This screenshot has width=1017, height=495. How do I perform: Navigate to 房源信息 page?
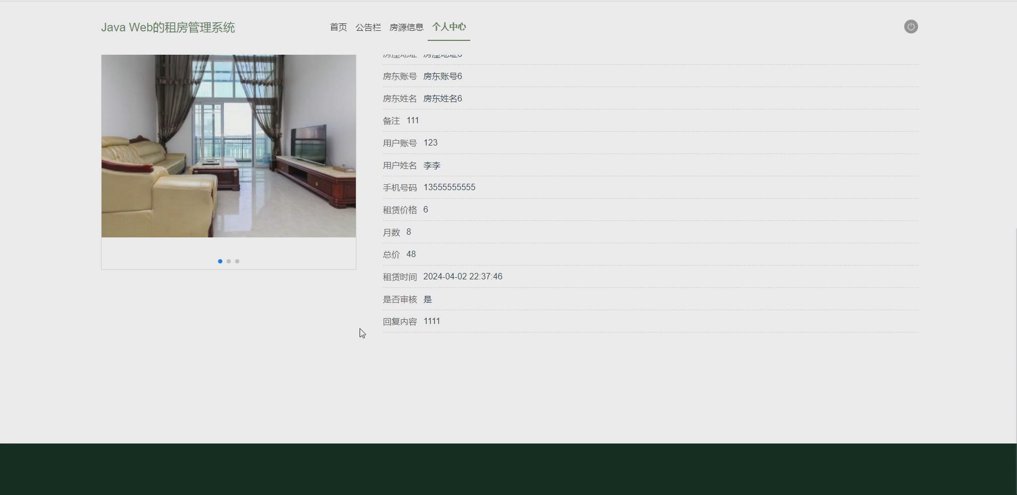(x=406, y=27)
